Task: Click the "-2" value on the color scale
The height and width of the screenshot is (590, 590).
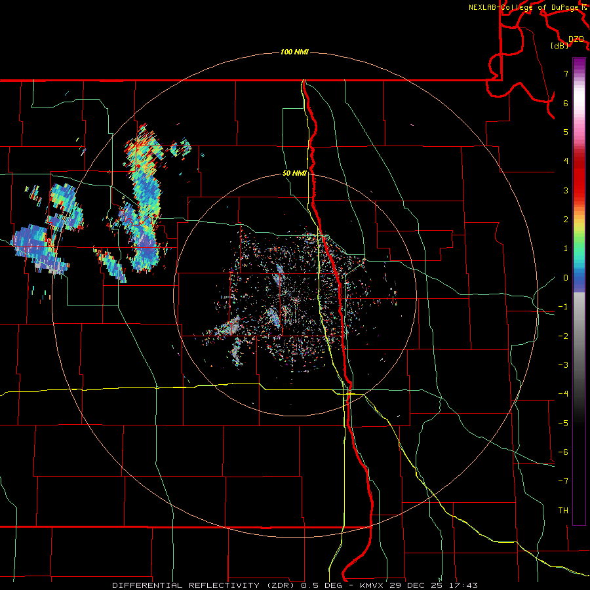Action: [563, 336]
